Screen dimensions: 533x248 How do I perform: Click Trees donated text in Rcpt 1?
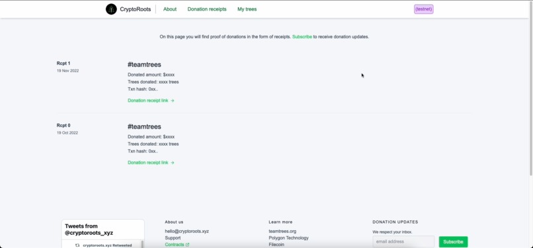point(153,82)
